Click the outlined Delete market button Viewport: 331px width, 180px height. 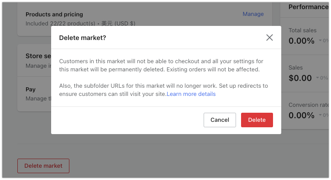(x=43, y=166)
